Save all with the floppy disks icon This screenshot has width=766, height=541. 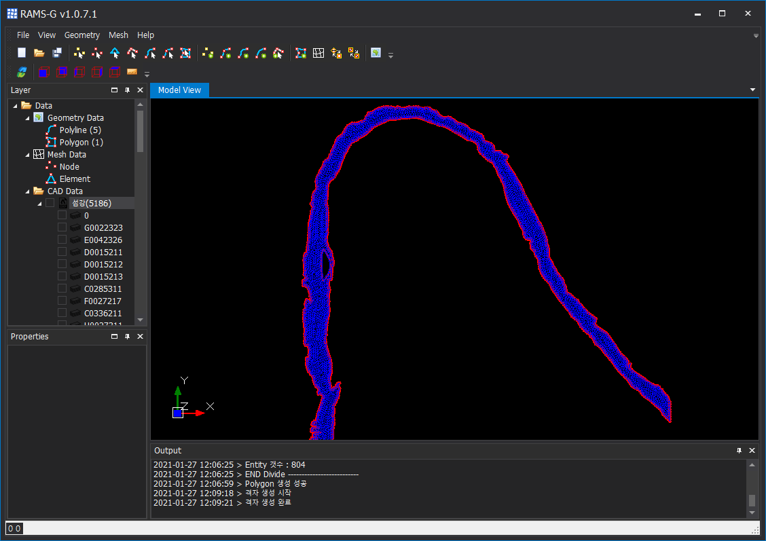57,53
